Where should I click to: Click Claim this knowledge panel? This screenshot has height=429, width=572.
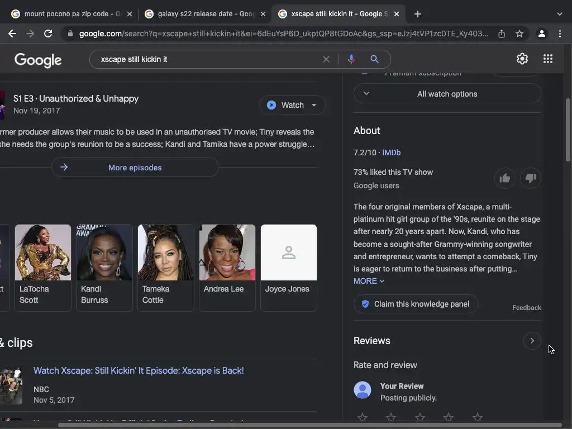(x=416, y=304)
